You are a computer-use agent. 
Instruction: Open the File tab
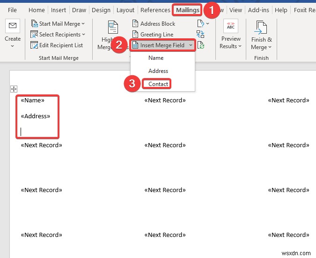12,10
